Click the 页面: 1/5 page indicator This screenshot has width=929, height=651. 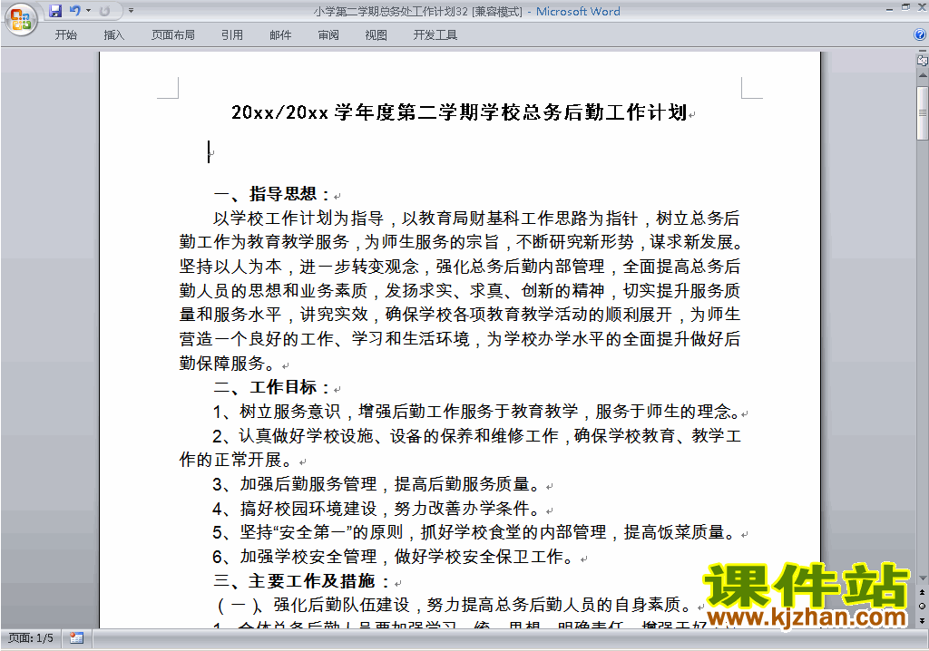(x=31, y=638)
